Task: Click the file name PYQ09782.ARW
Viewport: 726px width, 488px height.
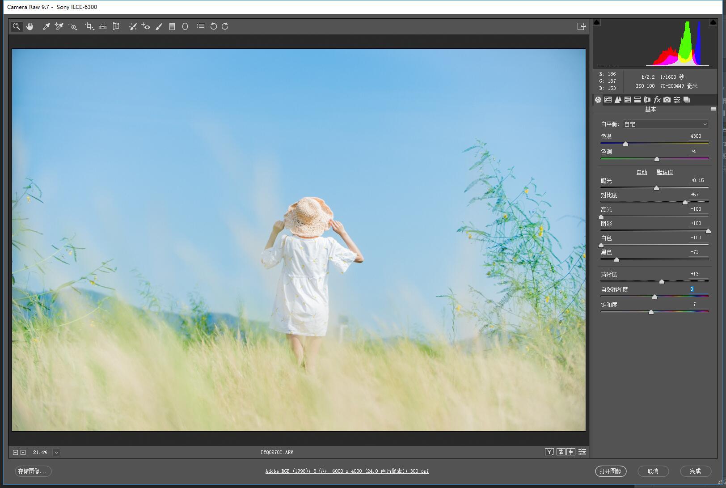Action: click(277, 452)
